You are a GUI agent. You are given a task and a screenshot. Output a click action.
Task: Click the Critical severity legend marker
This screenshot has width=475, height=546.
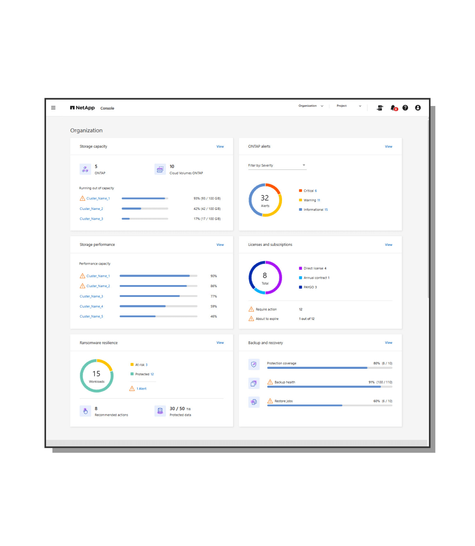(301, 190)
